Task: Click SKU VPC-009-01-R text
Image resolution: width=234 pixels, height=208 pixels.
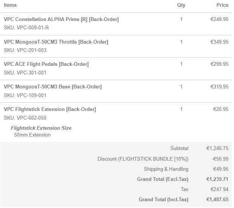Action: (26, 28)
